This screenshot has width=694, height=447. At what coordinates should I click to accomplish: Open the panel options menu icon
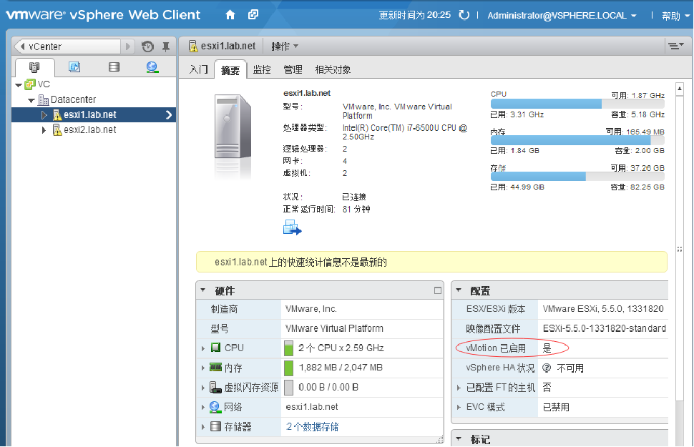[676, 46]
